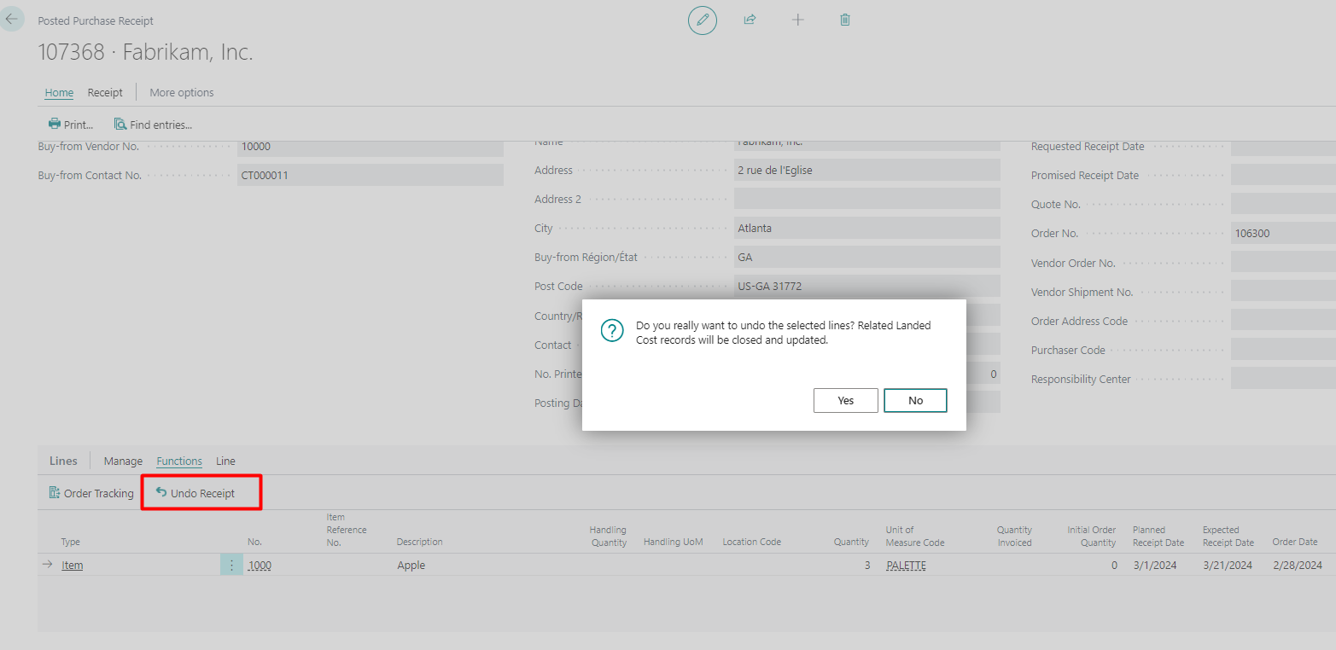Click the trash delete icon
Screen dimensions: 1336x650
click(x=845, y=20)
